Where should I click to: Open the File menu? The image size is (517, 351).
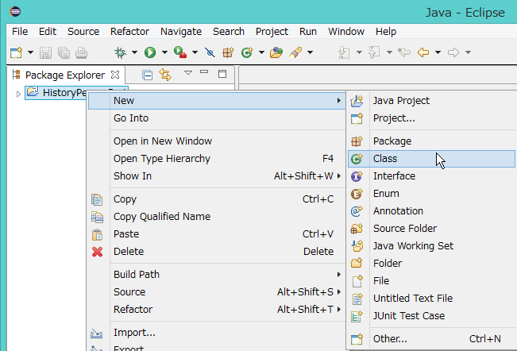tap(20, 32)
